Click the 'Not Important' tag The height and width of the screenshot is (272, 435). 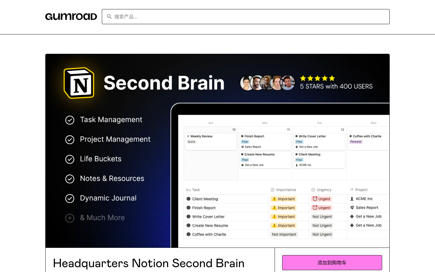pos(284,234)
